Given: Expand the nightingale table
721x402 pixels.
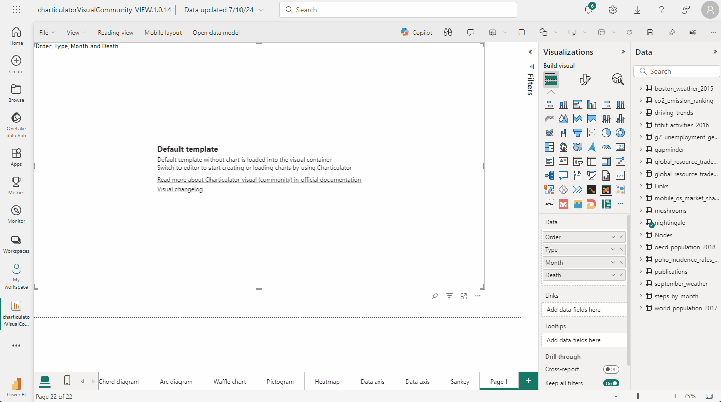Looking at the screenshot, I should click(641, 223).
